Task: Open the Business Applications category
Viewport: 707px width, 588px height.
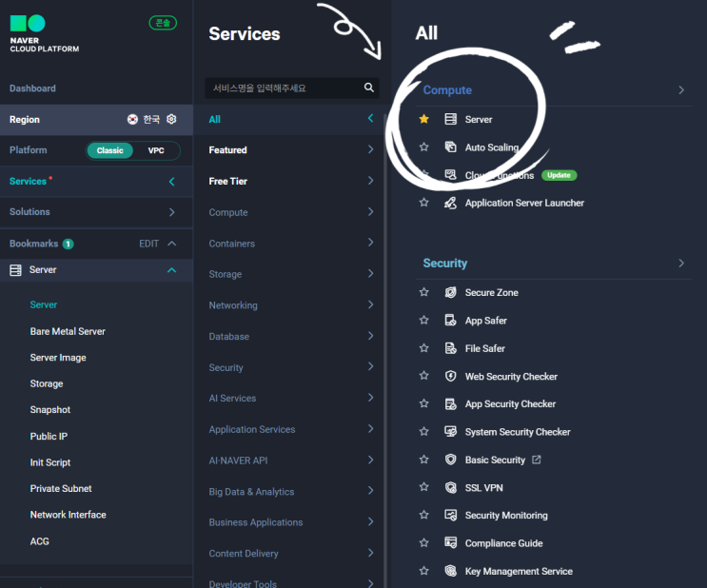Action: [291, 522]
